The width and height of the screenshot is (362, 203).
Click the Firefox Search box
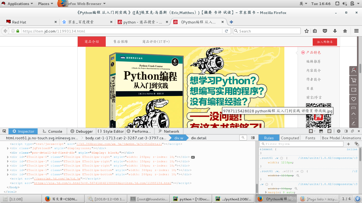pos(267,31)
